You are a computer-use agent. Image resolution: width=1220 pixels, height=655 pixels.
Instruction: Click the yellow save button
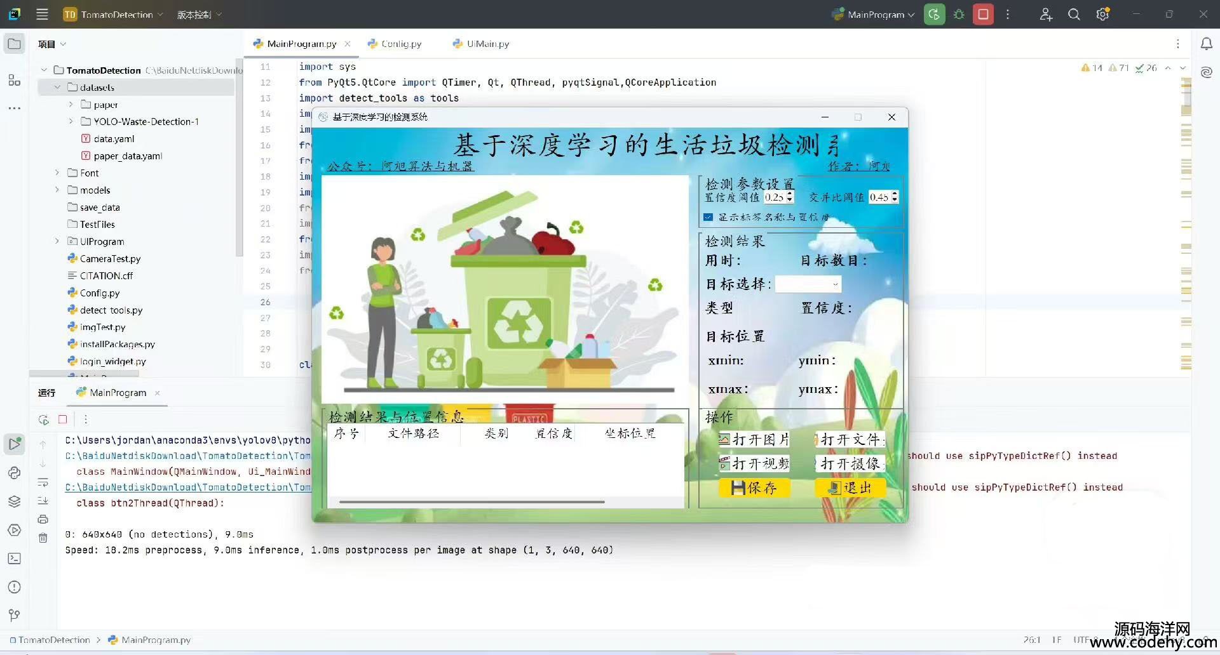point(754,487)
